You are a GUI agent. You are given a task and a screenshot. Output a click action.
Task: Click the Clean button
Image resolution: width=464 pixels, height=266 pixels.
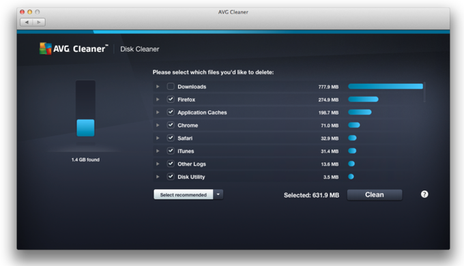(x=375, y=194)
